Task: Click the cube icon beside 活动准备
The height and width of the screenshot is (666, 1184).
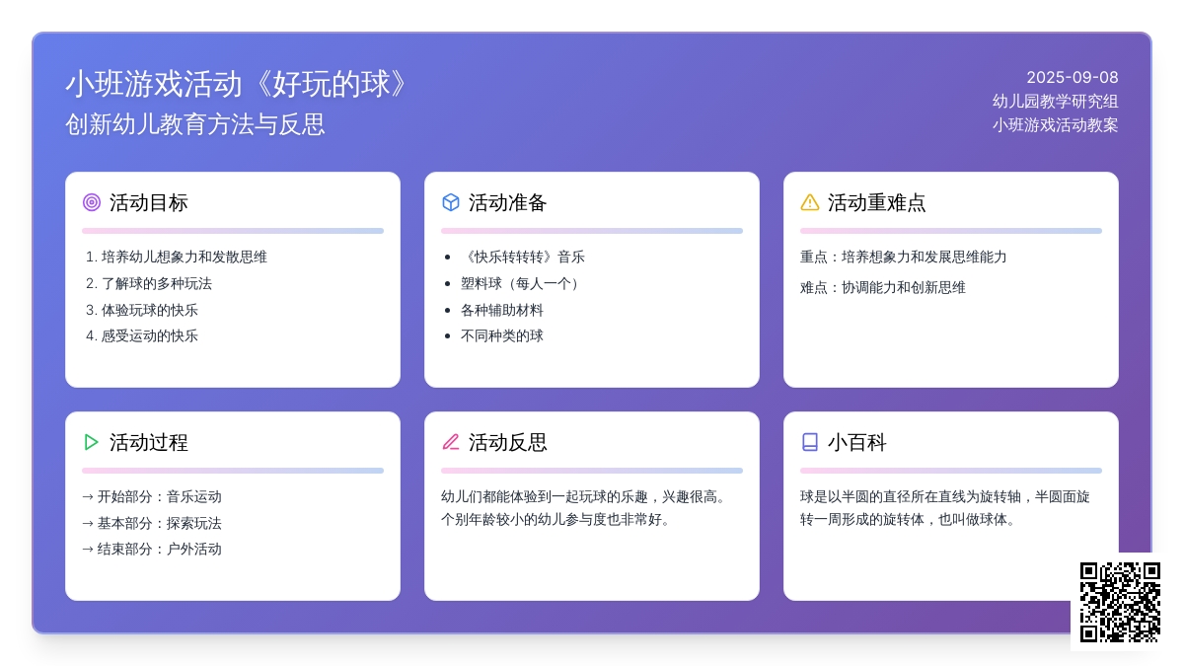Action: [451, 202]
